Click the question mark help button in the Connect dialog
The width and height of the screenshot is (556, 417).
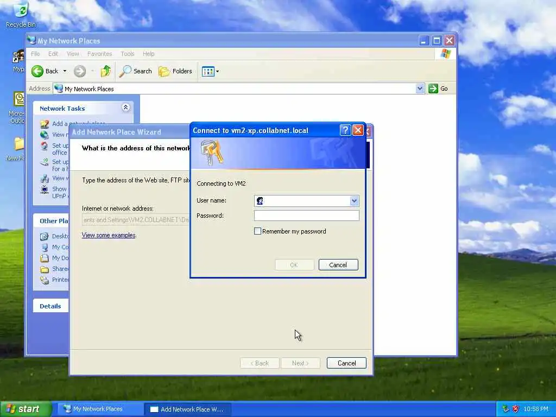click(x=345, y=130)
